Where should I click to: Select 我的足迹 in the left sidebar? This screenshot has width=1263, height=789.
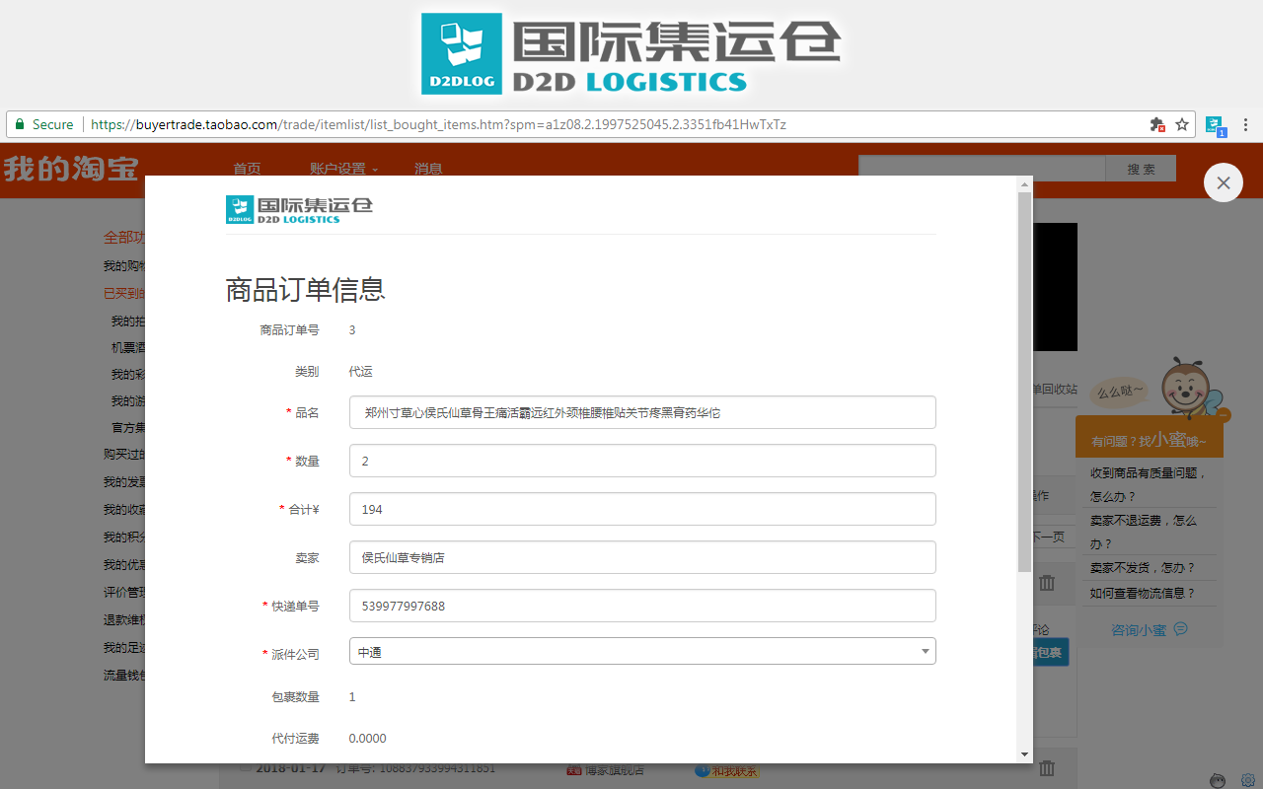(x=124, y=648)
